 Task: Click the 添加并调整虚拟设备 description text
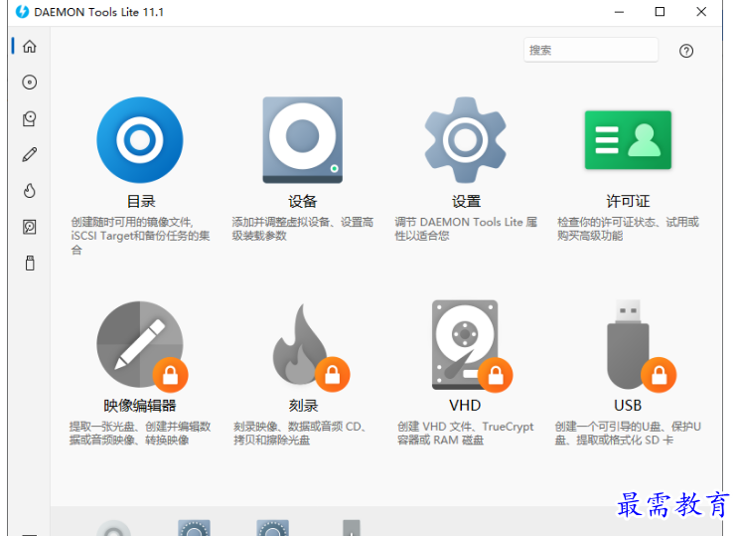tap(303, 229)
